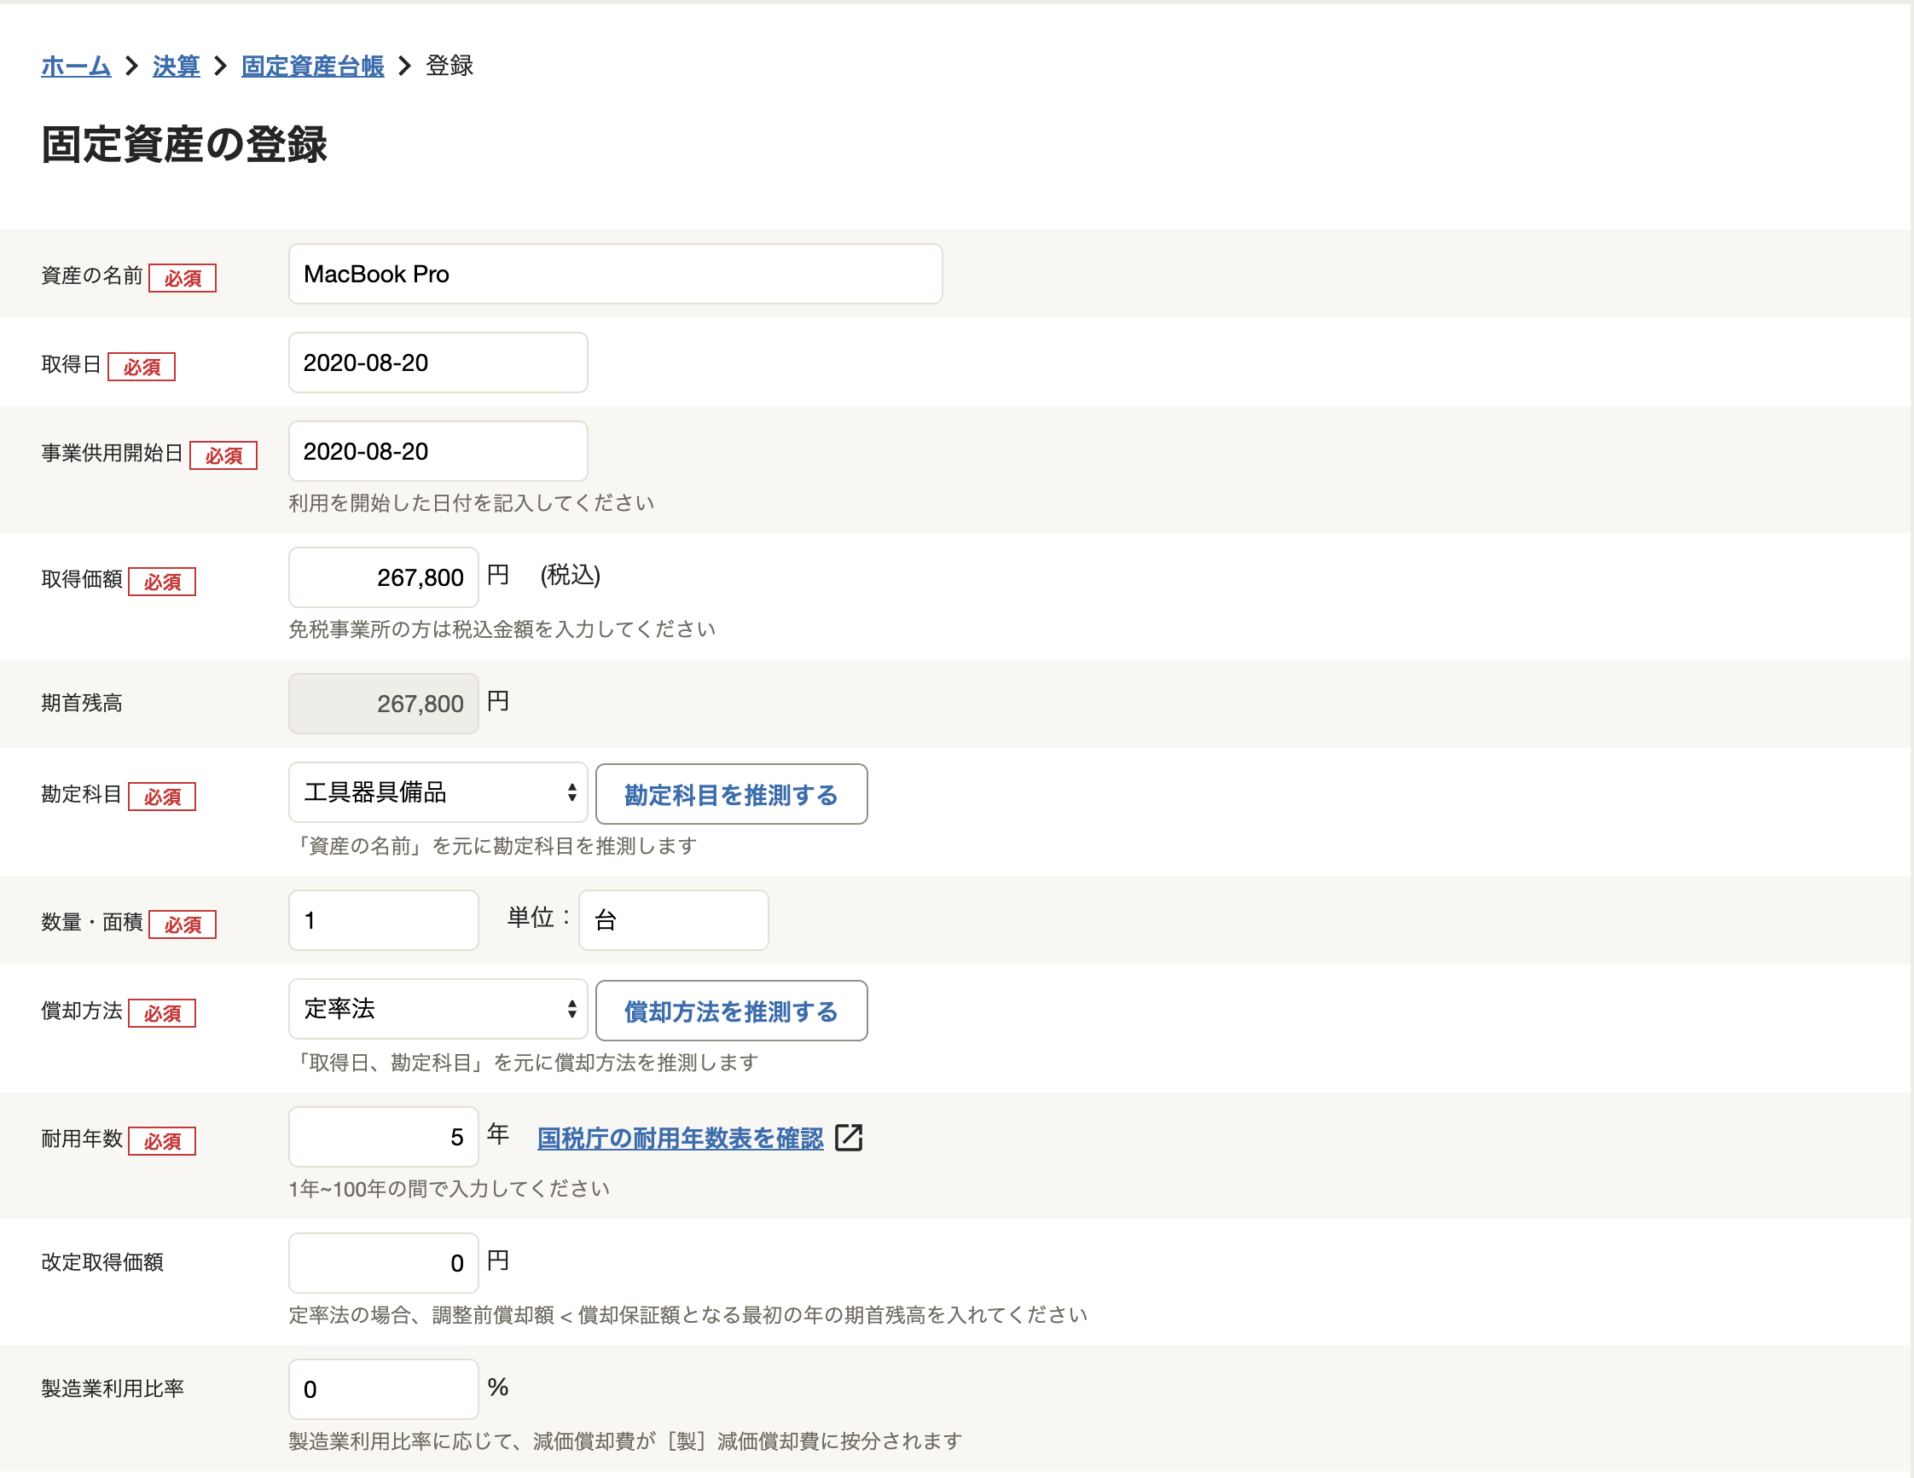
Task: Click the 資産の名前 field containing MacBook Pro
Action: coord(615,275)
